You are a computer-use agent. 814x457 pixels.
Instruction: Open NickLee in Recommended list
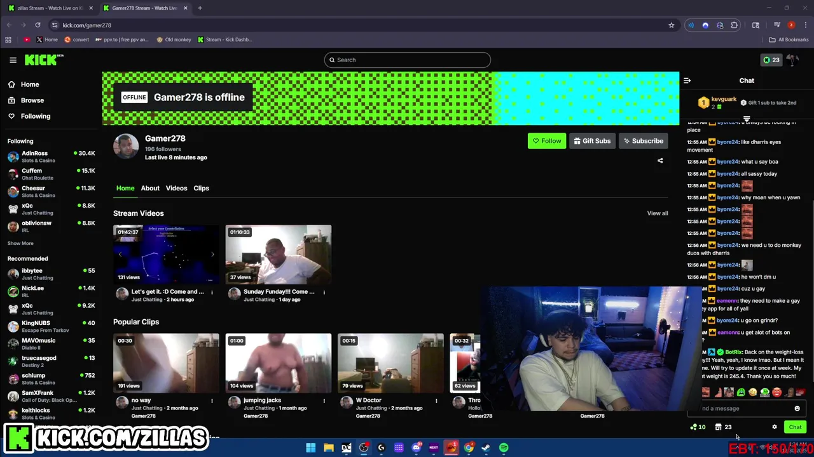[51, 291]
